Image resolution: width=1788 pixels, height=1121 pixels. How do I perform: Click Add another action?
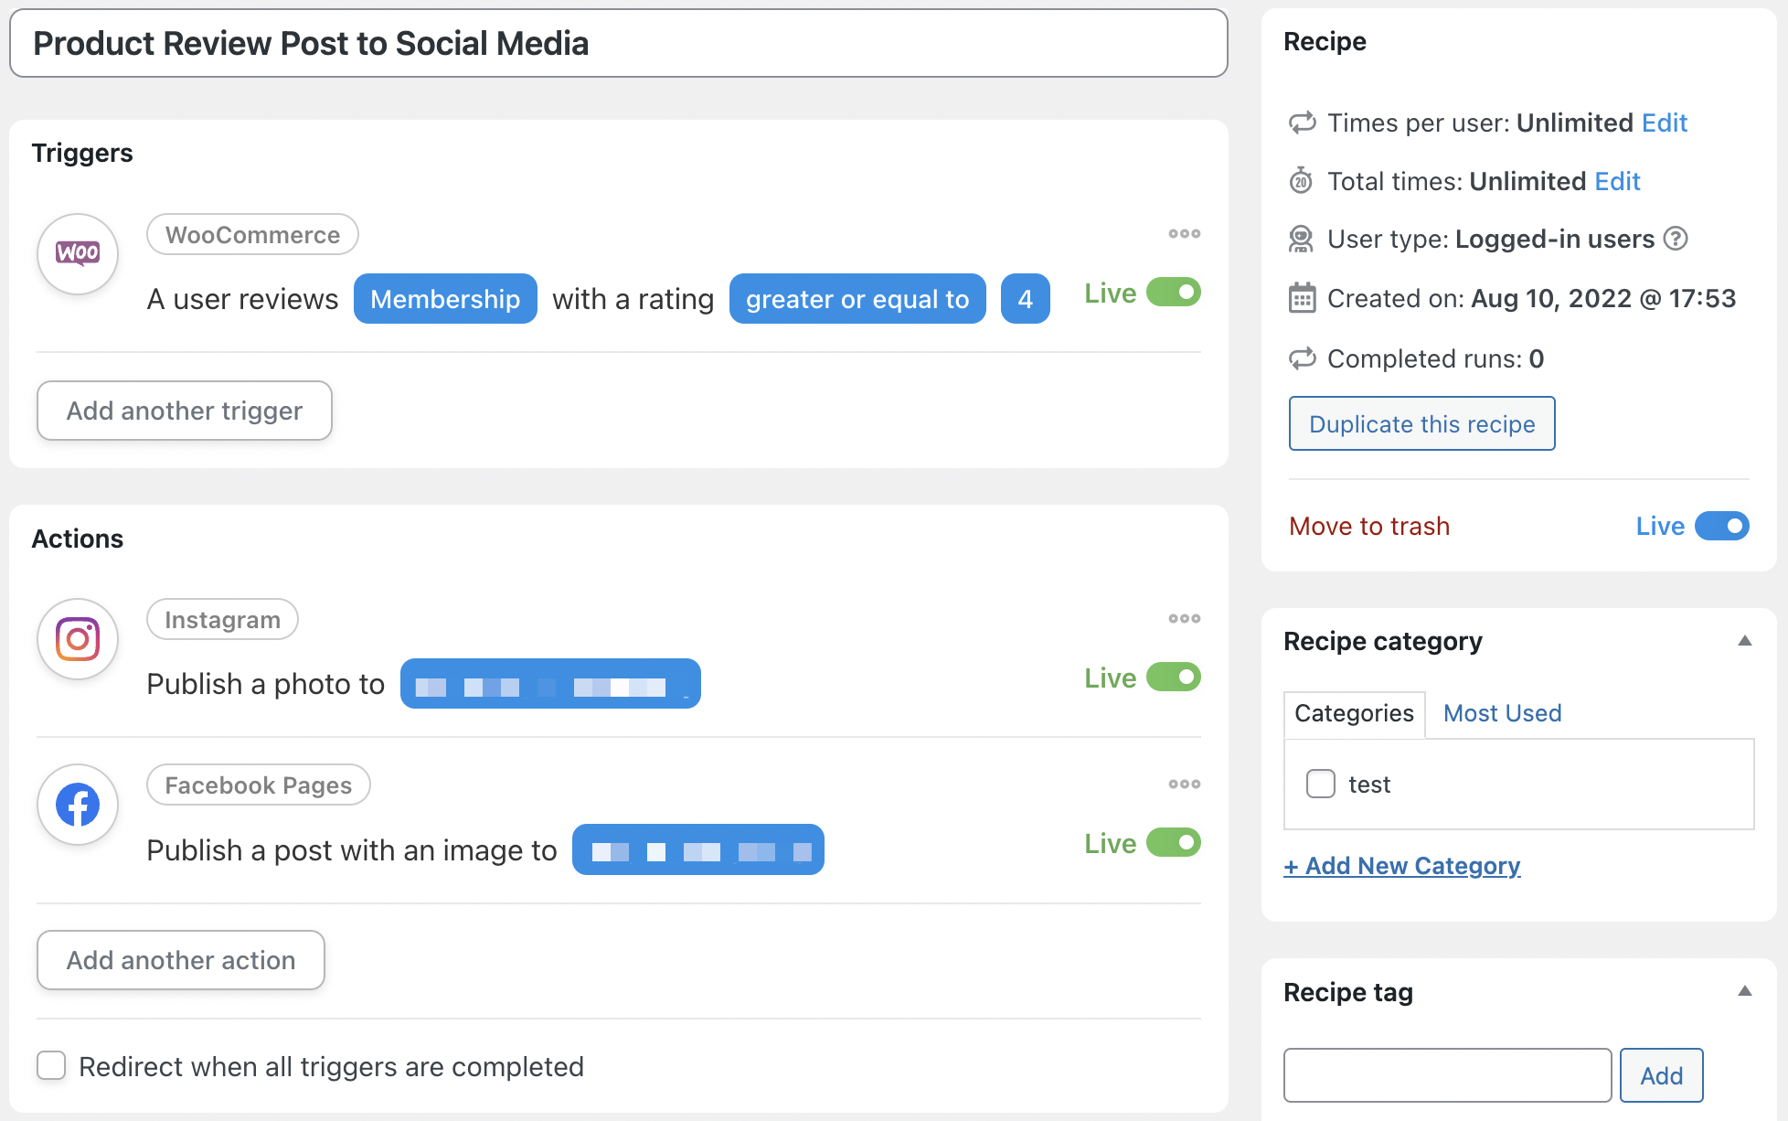tap(181, 960)
